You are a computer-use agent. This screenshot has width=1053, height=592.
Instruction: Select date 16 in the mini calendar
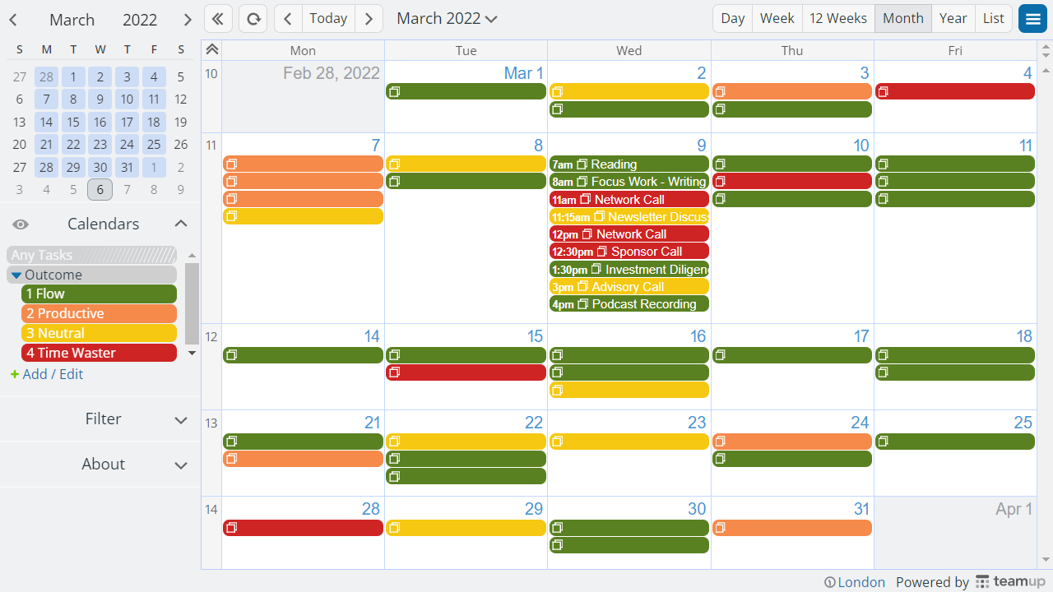click(100, 122)
